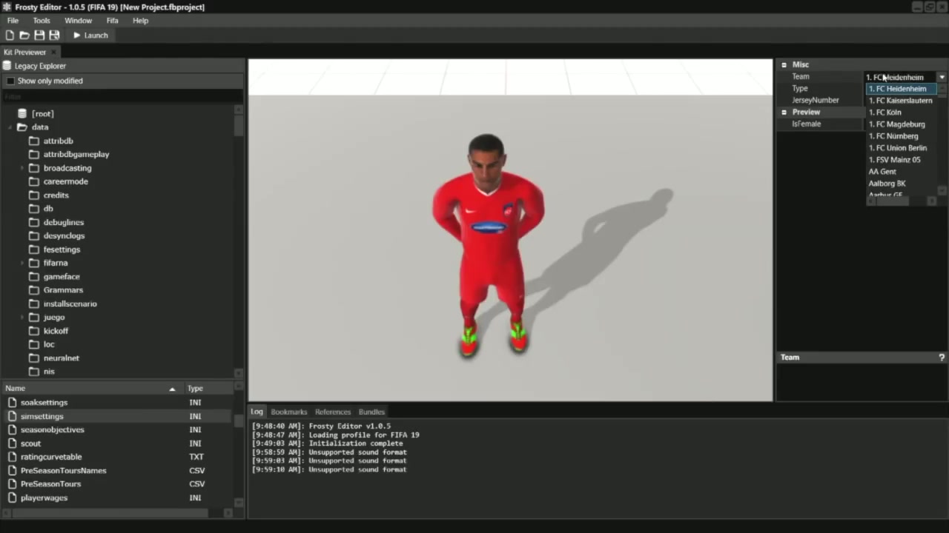The image size is (949, 533).
Task: Click the Legacy Explorer database icon
Action: coord(7,66)
